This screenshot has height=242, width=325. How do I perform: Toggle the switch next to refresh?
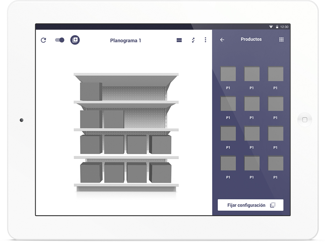pos(60,40)
